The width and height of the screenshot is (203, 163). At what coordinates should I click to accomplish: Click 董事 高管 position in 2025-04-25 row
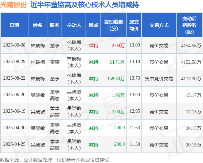[54, 145]
